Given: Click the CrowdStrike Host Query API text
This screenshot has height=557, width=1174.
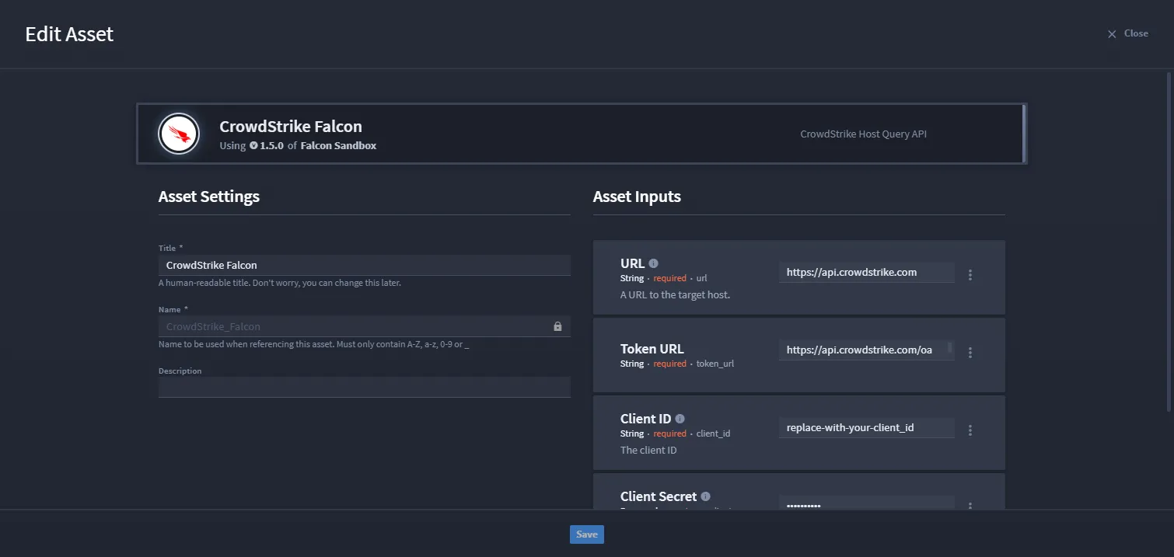Looking at the screenshot, I should point(863,134).
